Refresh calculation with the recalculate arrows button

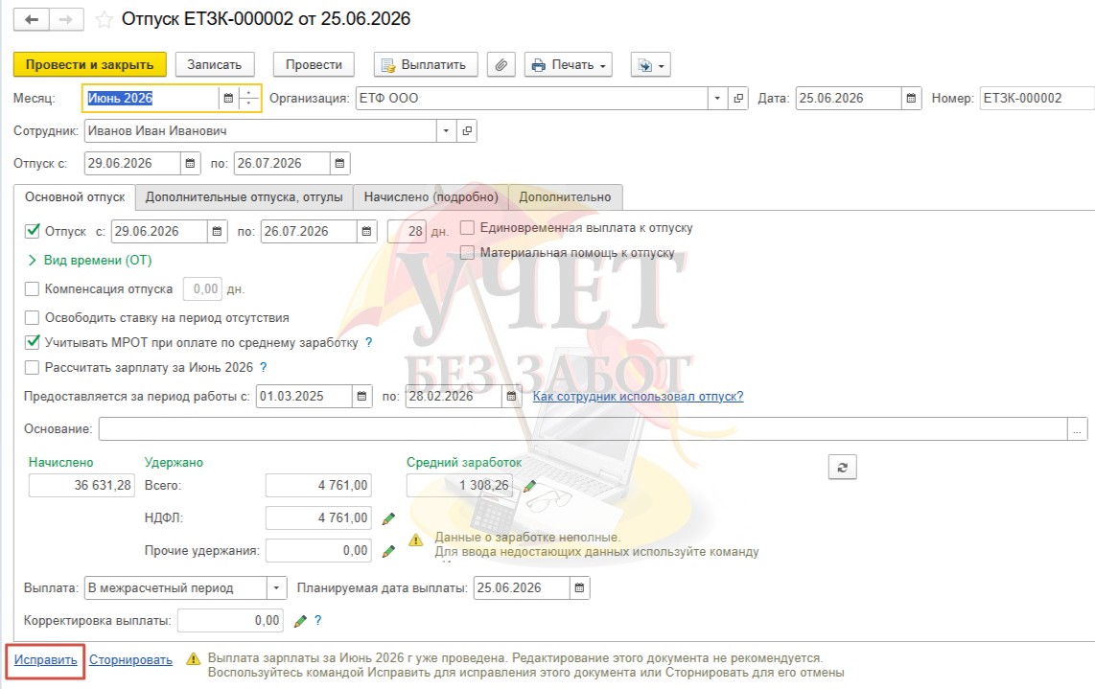pos(842,467)
